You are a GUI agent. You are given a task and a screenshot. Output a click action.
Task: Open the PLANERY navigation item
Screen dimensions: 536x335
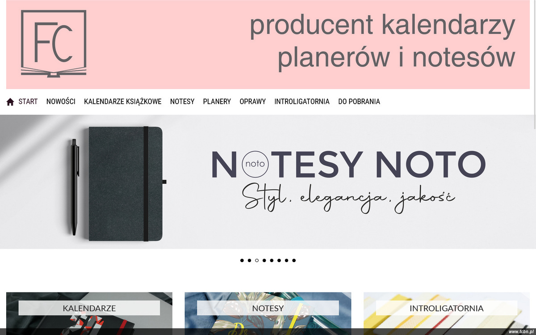217,102
